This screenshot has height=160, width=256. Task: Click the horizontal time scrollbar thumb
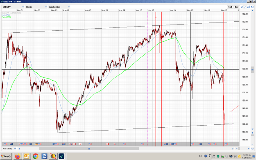point(89,149)
